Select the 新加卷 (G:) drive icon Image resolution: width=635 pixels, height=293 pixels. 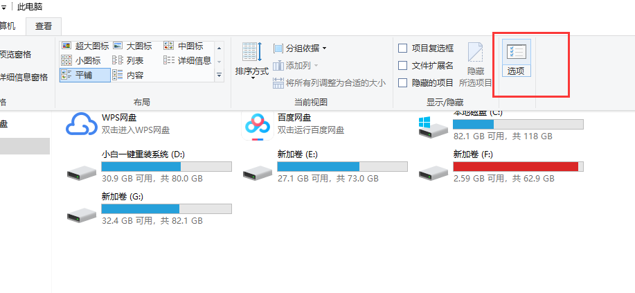tap(82, 215)
